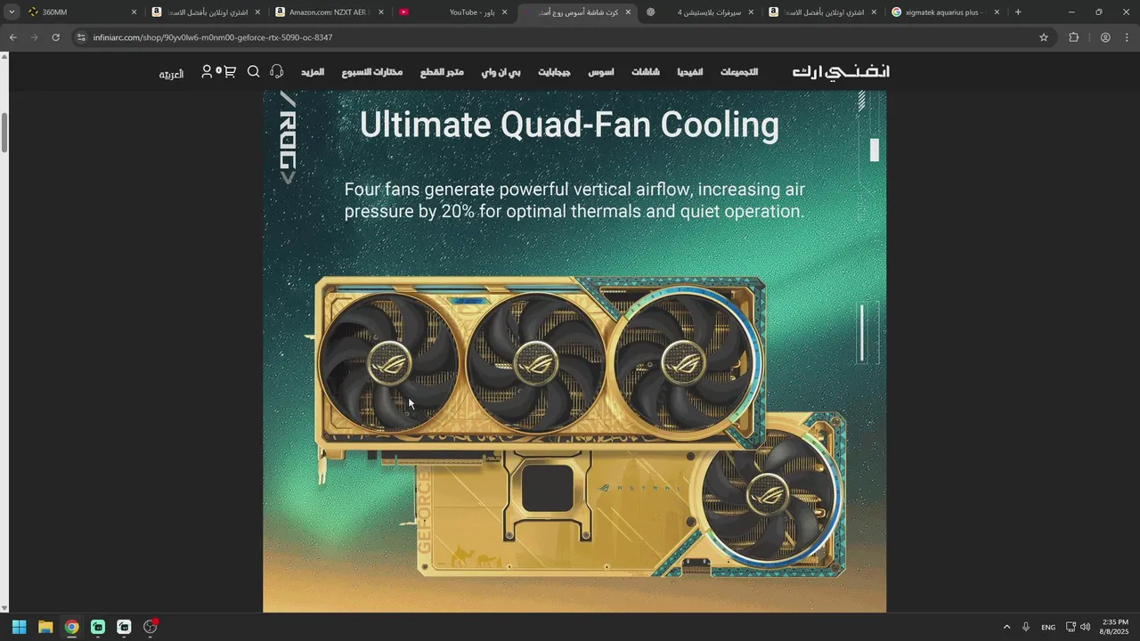Image resolution: width=1140 pixels, height=641 pixels.
Task: Open Chrome extensions puzzle icon
Action: tap(1073, 37)
